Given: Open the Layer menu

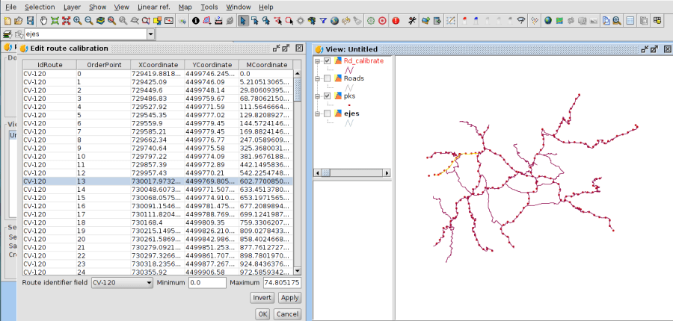Looking at the screenshot, I should (72, 7).
